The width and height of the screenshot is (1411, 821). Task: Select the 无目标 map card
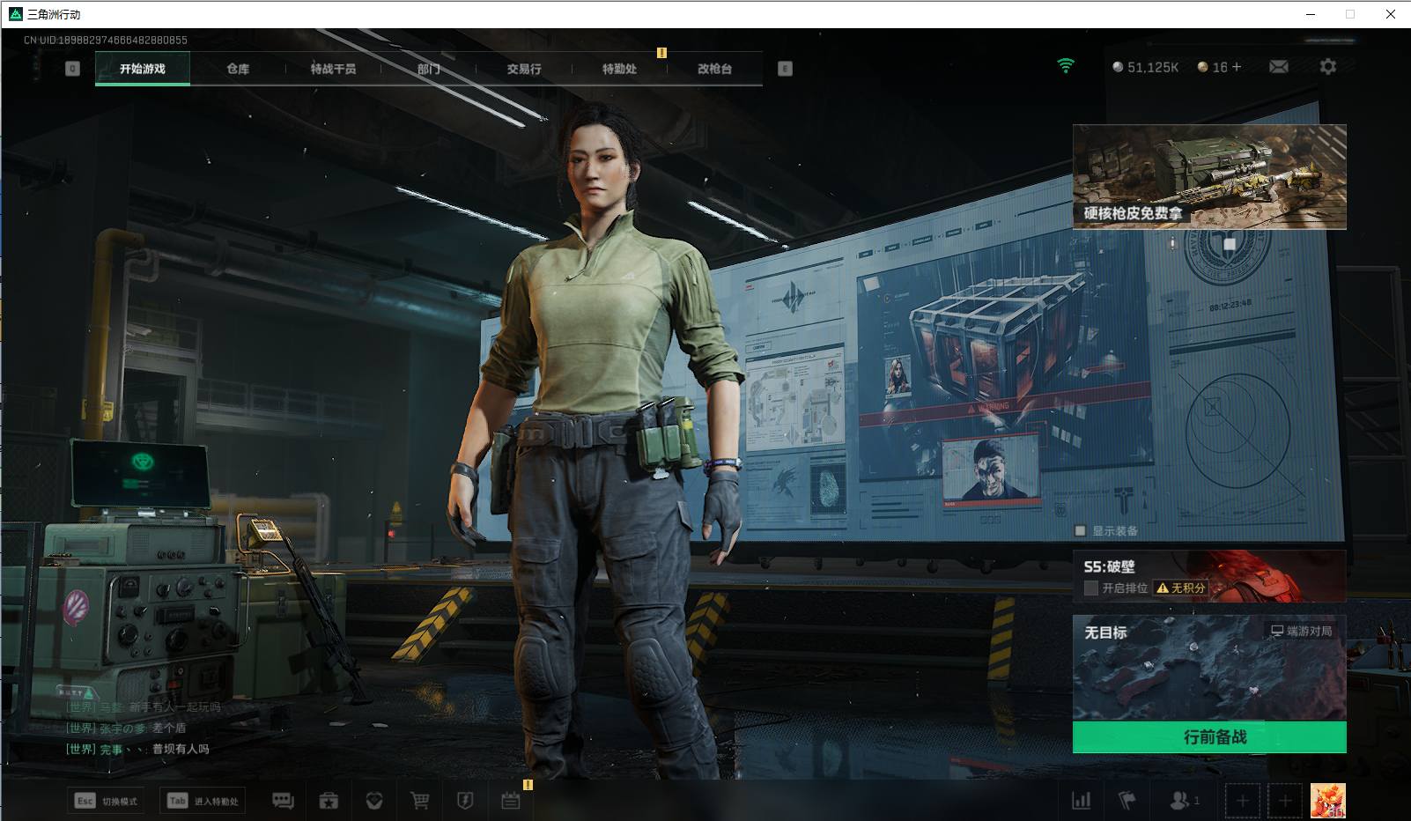[1209, 669]
